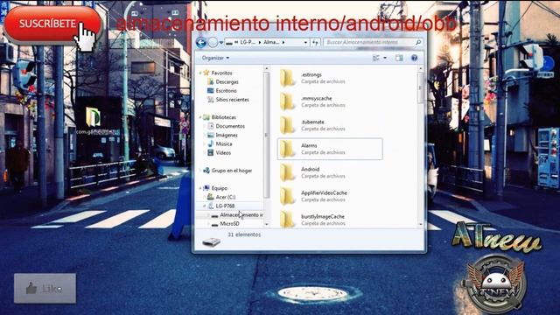Click the grey Like thumbs-up button
This screenshot has width=560, height=315.
coord(45,289)
